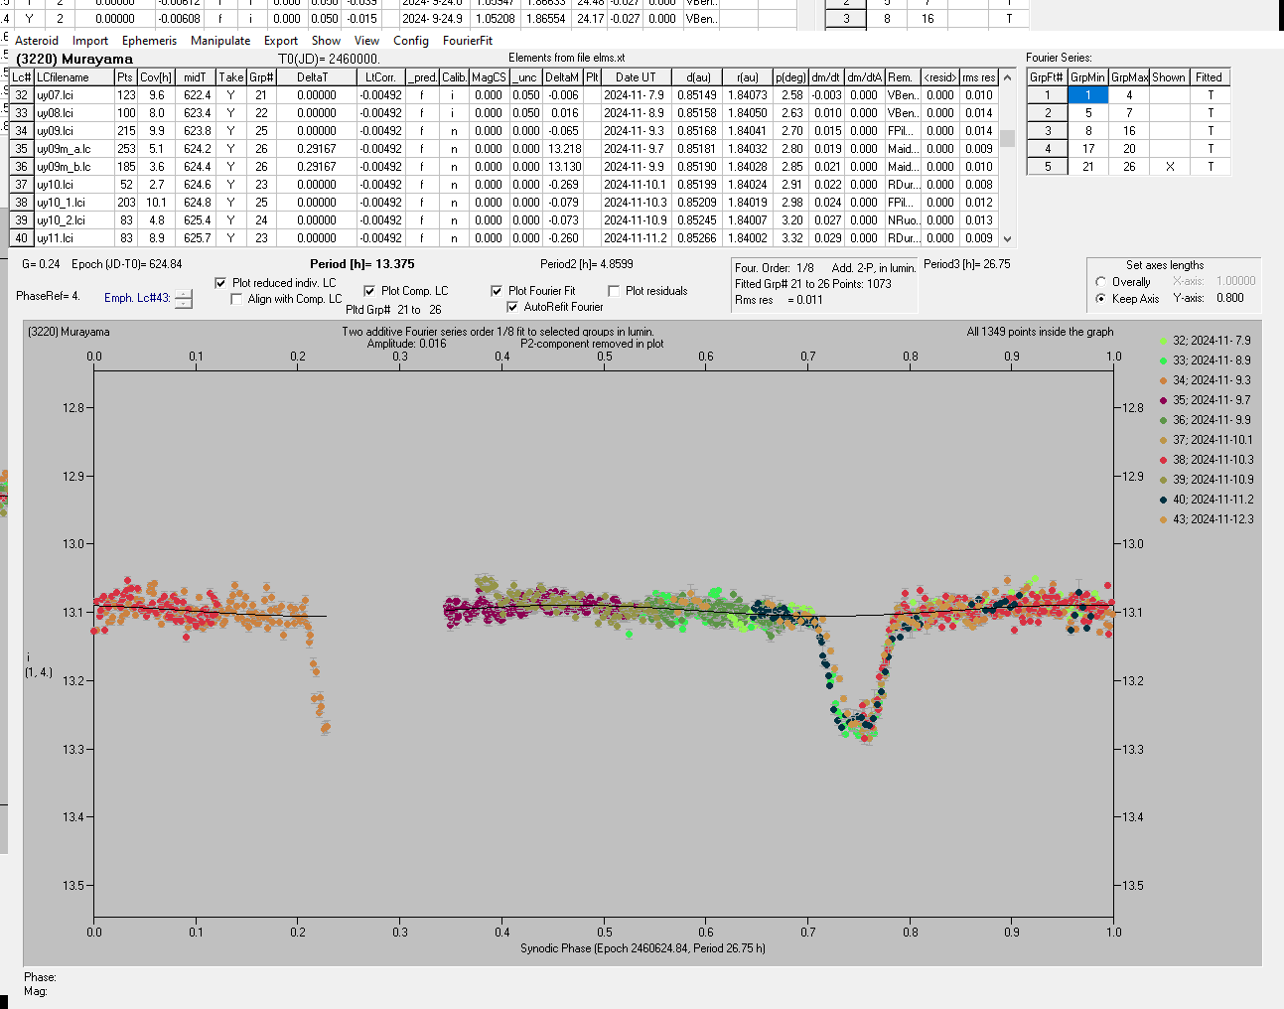Open the Show menu
1284x1009 pixels.
pyautogui.click(x=326, y=41)
